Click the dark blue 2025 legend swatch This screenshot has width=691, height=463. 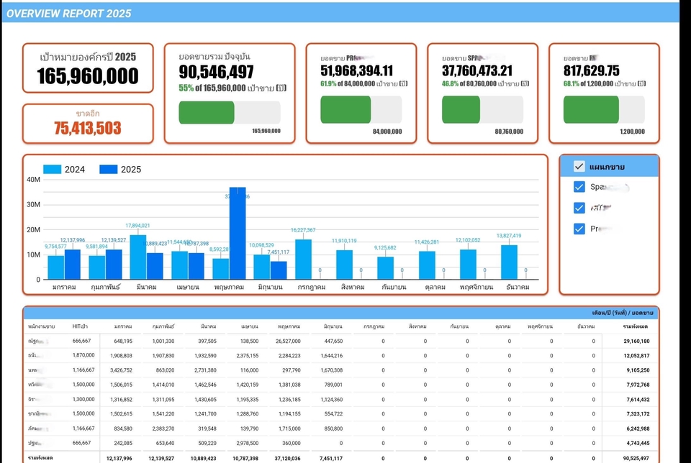click(109, 170)
